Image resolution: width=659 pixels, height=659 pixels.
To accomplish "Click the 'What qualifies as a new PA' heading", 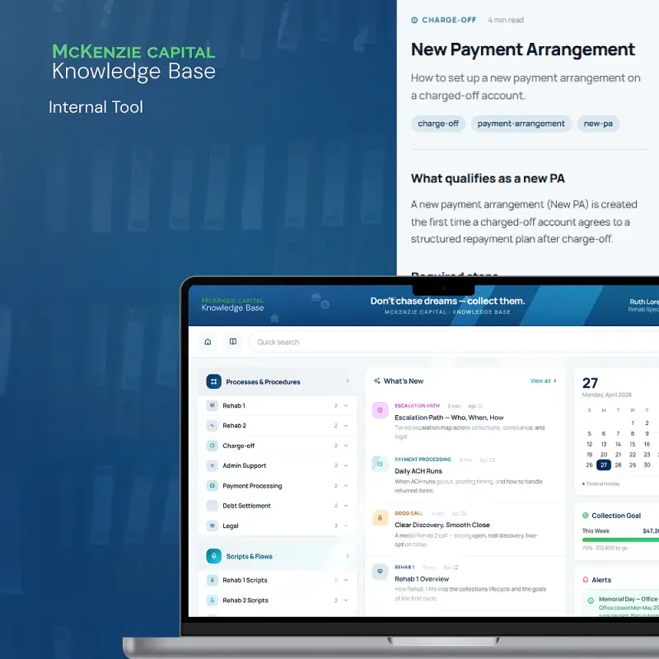I will click(x=488, y=178).
